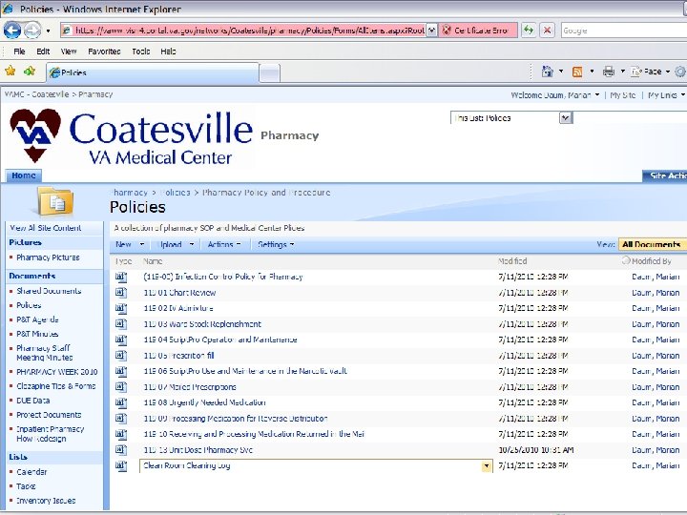The image size is (687, 515).
Task: Click Word icon for Urgently Needed Medication row
Action: point(121,402)
